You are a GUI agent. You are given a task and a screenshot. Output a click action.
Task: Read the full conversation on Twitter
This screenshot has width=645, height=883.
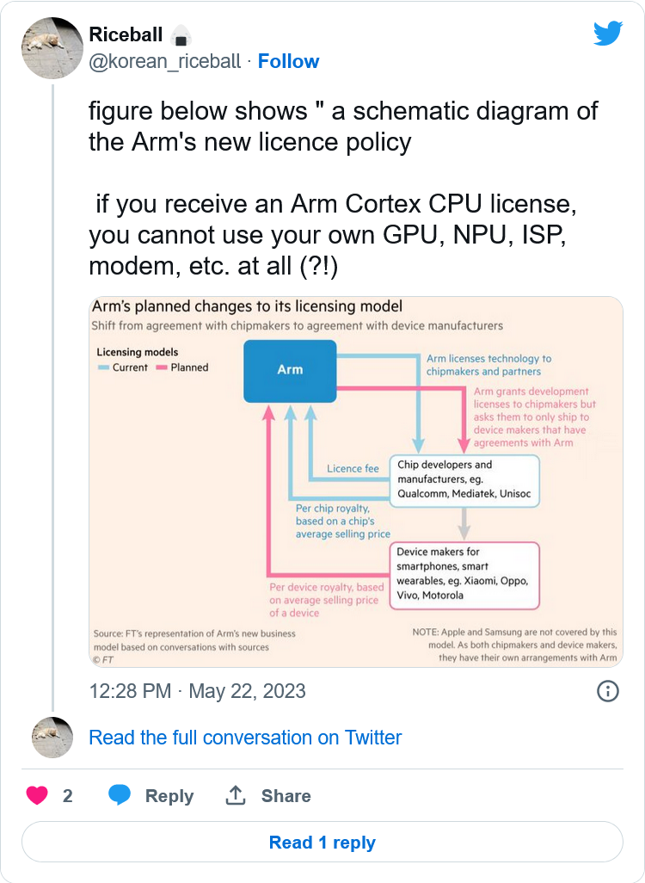click(x=245, y=738)
